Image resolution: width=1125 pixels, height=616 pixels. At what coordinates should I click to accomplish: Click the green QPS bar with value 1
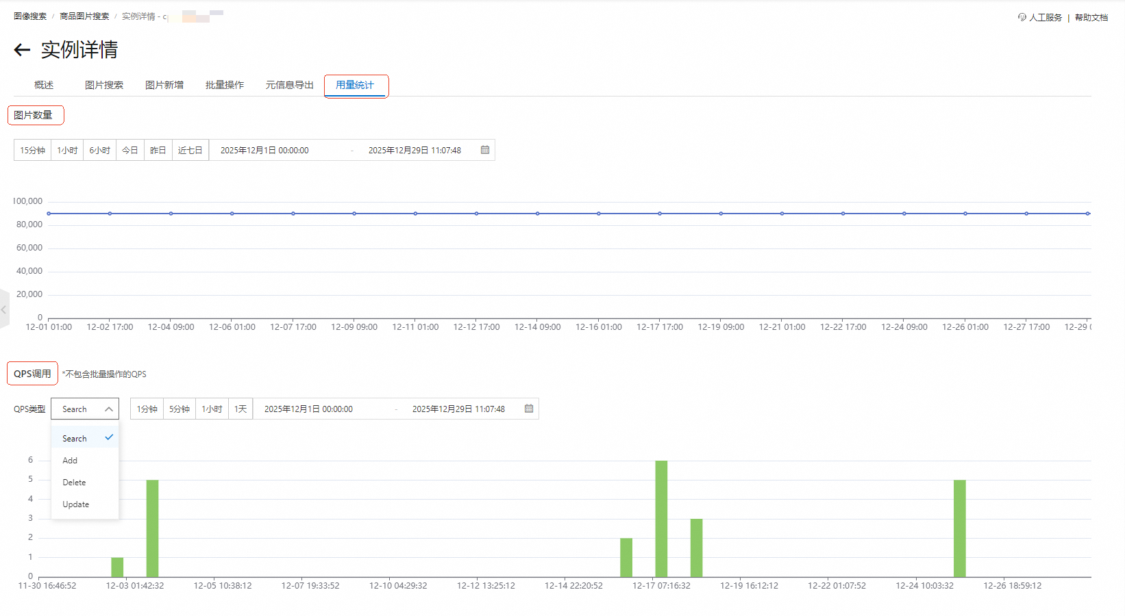point(117,567)
